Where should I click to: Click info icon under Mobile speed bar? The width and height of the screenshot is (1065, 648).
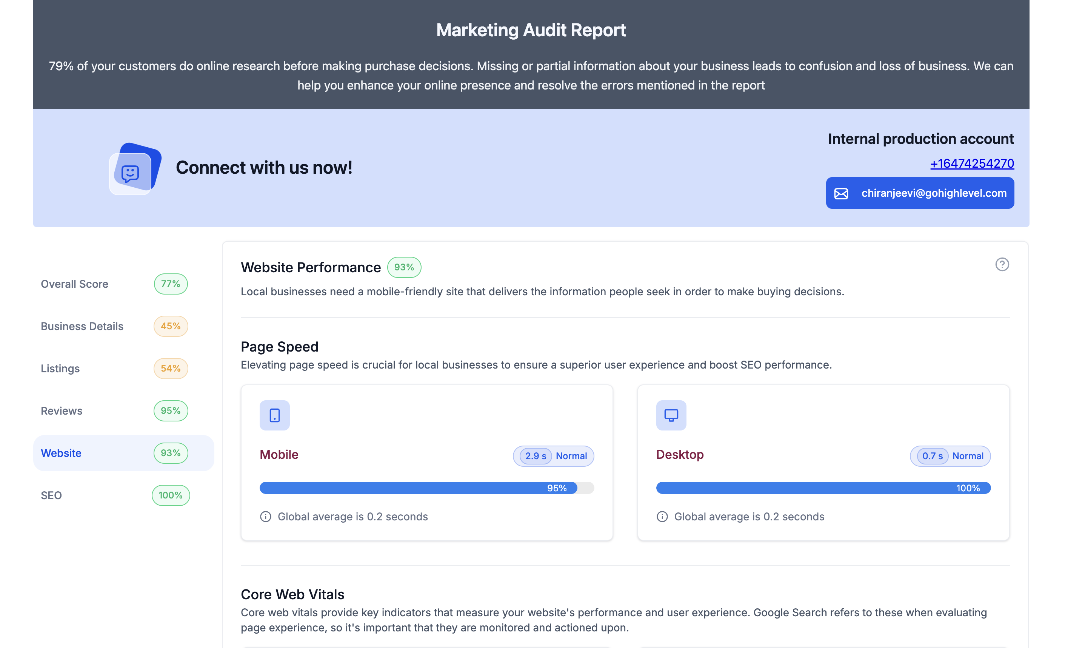coord(265,517)
